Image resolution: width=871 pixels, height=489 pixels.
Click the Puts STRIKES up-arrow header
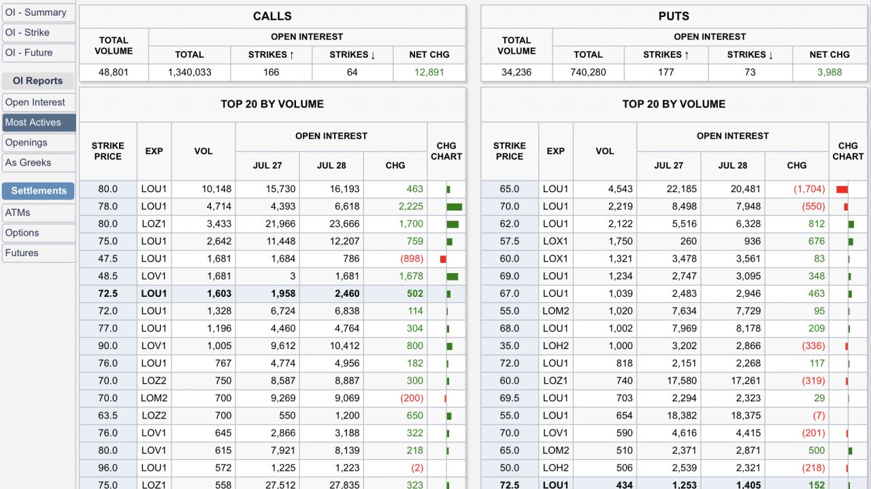[x=667, y=54]
